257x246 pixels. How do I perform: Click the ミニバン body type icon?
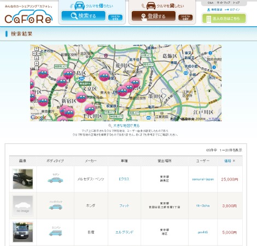[x=55, y=233]
